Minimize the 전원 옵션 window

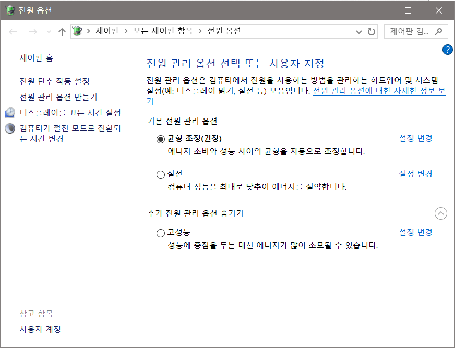[x=378, y=10]
